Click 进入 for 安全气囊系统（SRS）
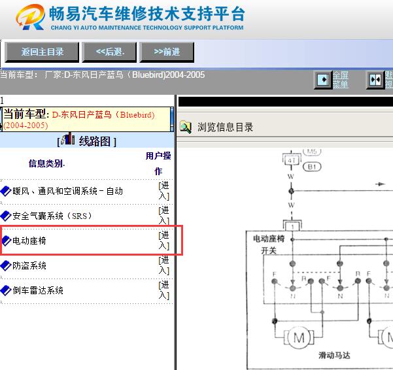This screenshot has width=393, height=370. click(x=164, y=216)
